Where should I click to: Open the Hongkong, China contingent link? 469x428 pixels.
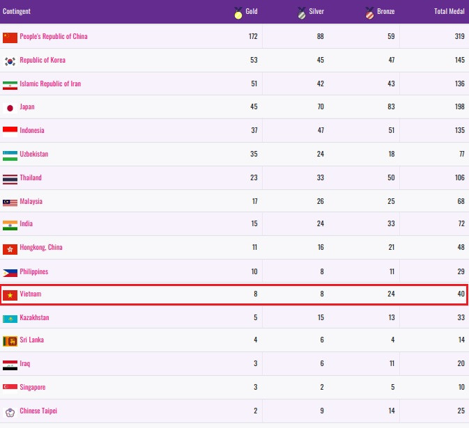41,248
